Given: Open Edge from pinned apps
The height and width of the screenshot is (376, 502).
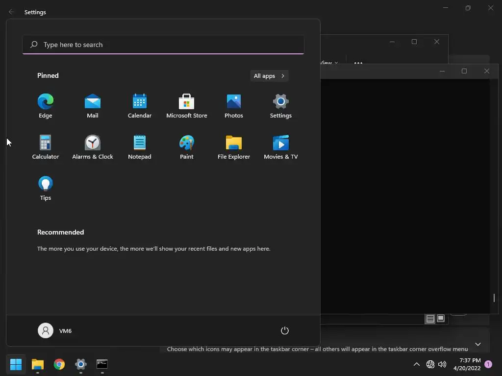Looking at the screenshot, I should pyautogui.click(x=46, y=106).
